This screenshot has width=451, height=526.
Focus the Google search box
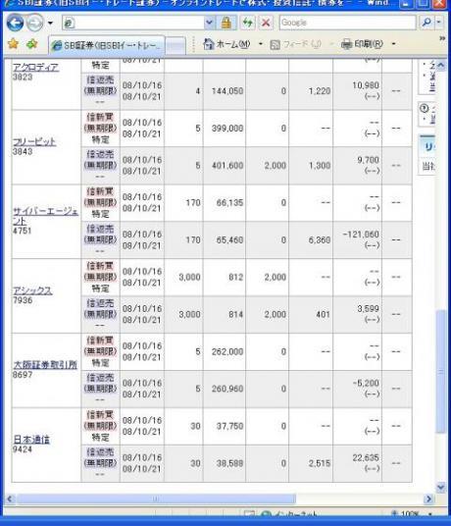(x=348, y=23)
